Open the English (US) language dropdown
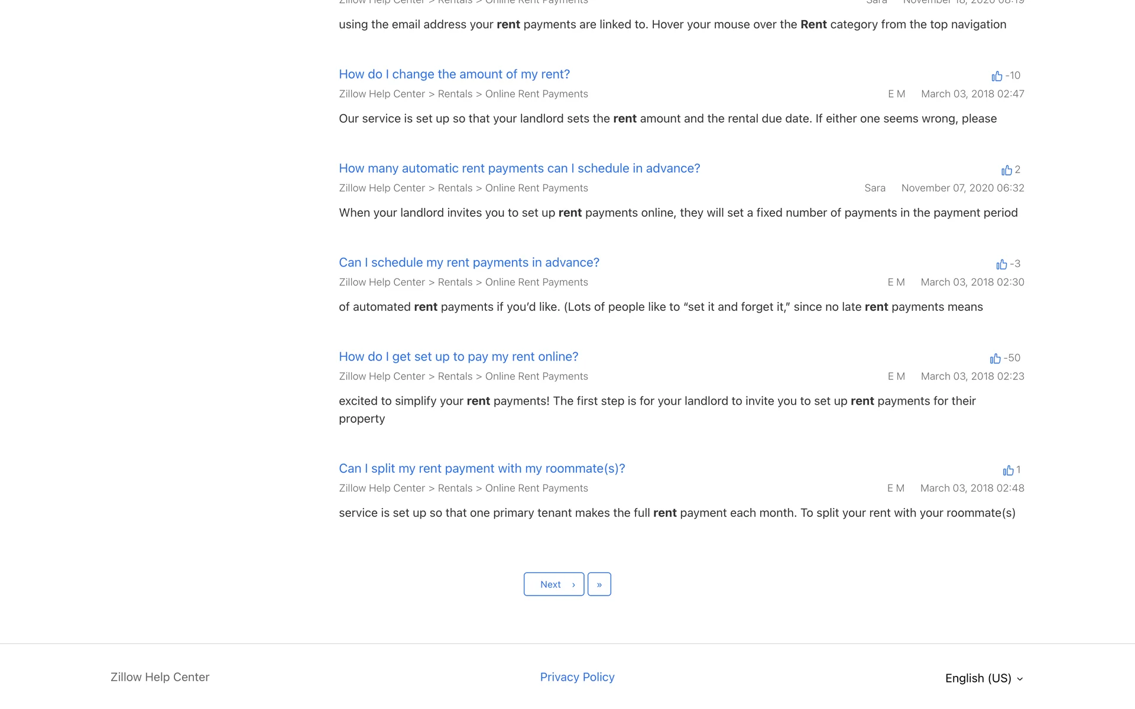 (x=984, y=678)
